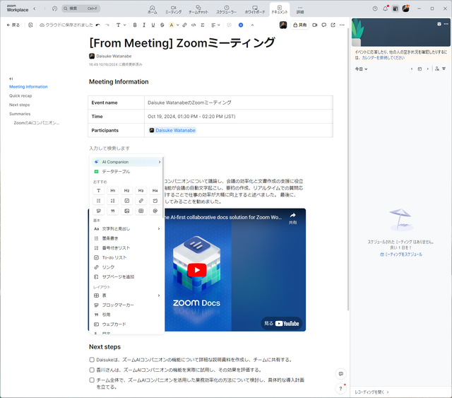452x398 pixels.
Task: Select サブページを追加 menu item
Action: [126, 277]
